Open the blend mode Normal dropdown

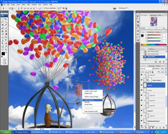point(147,69)
